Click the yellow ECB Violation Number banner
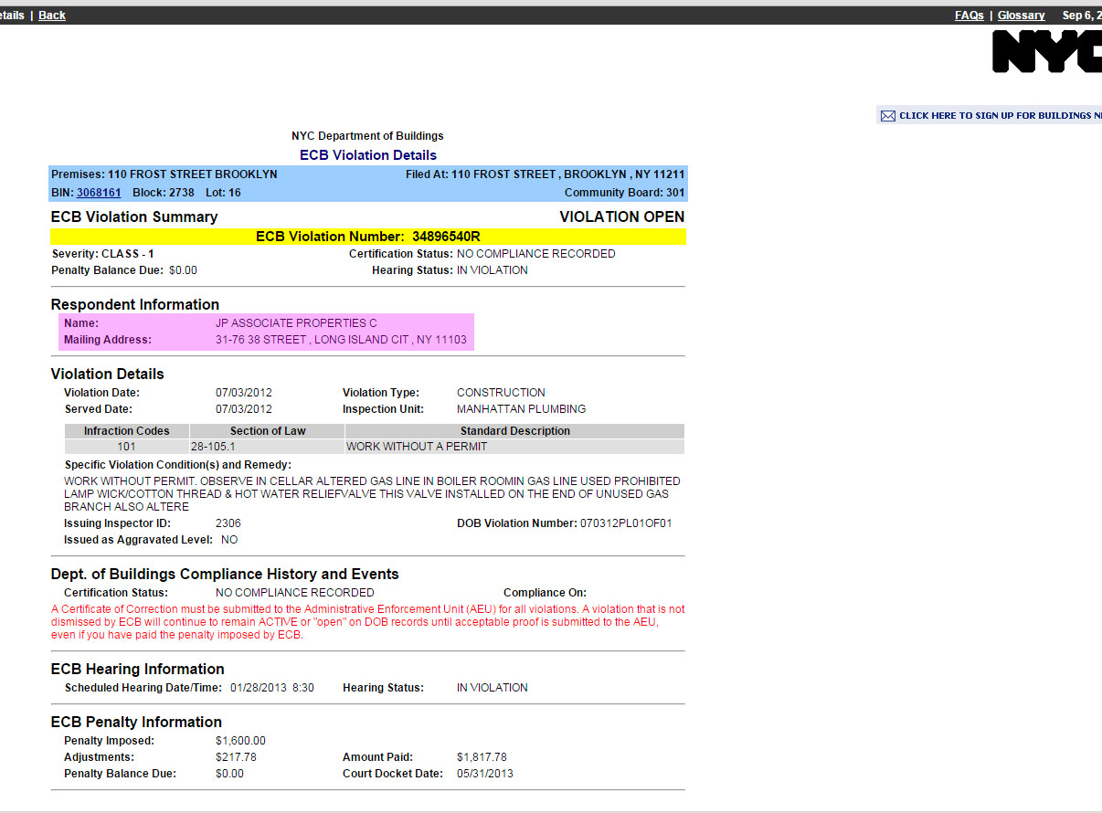Screen dimensions: 1102x813 tap(367, 237)
